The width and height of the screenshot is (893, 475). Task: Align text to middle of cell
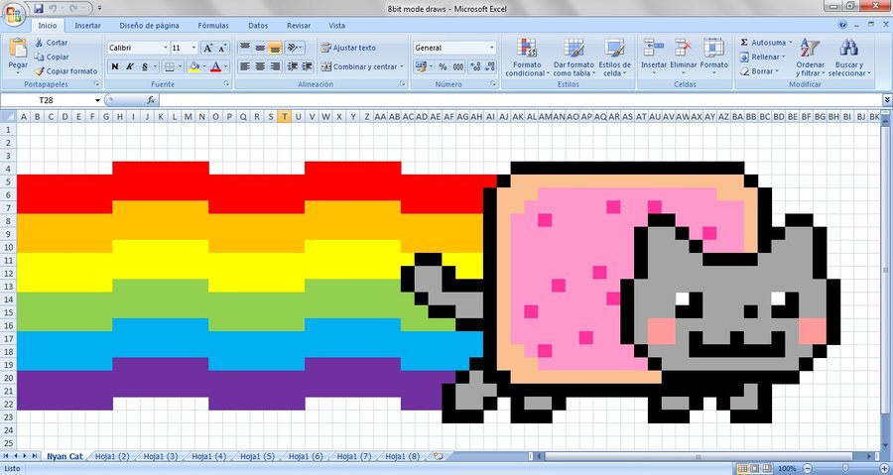[x=260, y=48]
